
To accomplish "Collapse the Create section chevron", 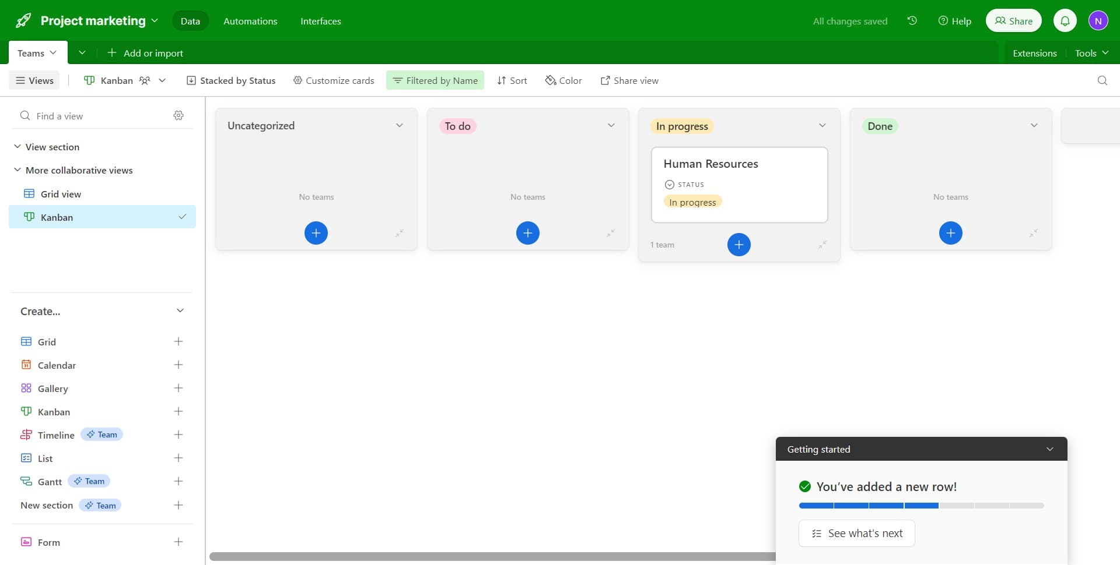I will coord(180,311).
